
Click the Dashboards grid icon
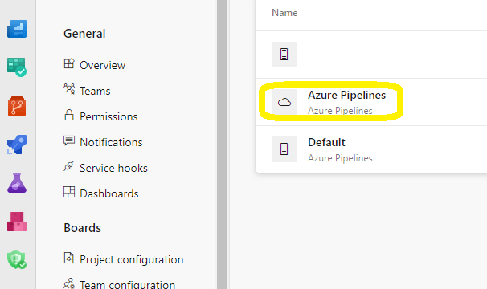[69, 192]
